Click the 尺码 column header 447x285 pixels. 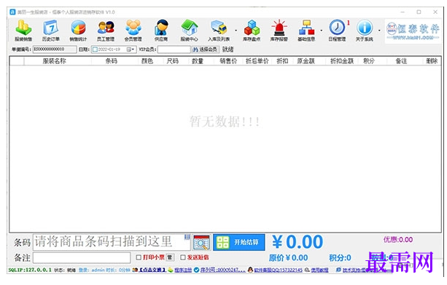point(173,61)
